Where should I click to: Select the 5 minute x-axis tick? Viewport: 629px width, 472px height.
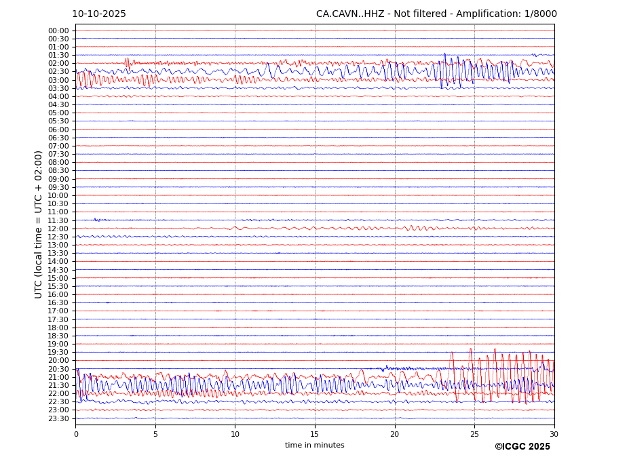click(x=155, y=434)
